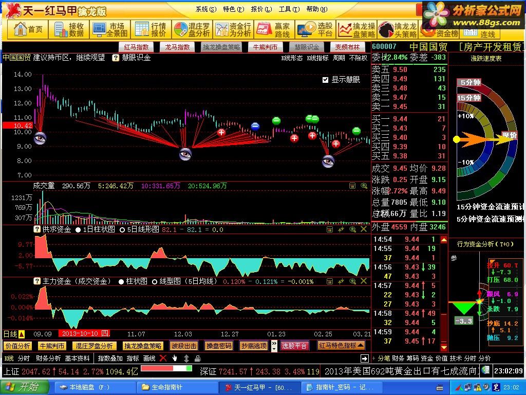Image resolution: width=526 pixels, height=395 pixels.
Task: Toggle the 显示慧眼 checkbox
Action: (325, 80)
